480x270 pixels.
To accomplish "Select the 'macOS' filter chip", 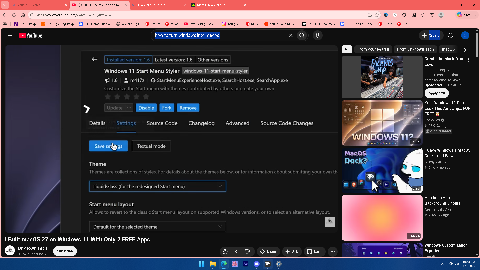I will click(x=448, y=49).
